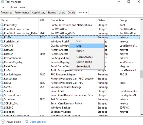Click the scrollbar up arrow
The height and width of the screenshot is (125, 143).
[x=142, y=19]
